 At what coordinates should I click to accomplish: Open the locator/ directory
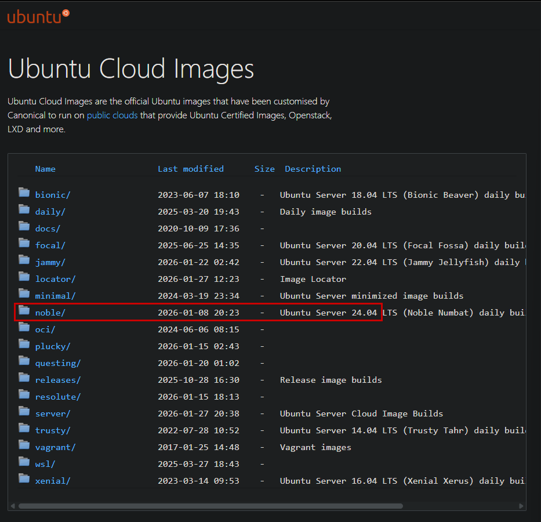[55, 278]
